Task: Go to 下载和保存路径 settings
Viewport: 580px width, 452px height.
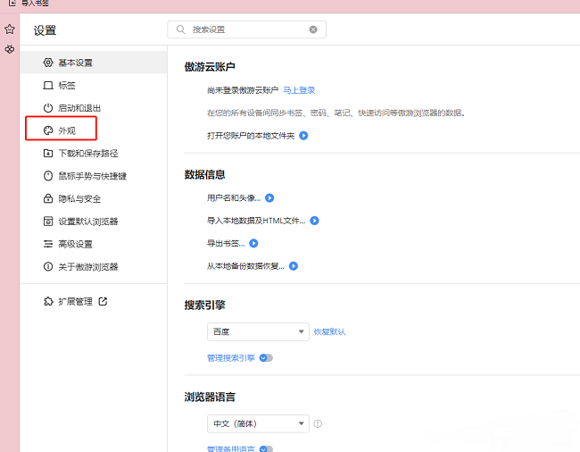Action: (93, 154)
